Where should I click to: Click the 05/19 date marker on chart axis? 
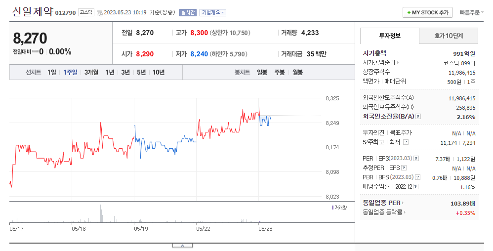coord(141,229)
